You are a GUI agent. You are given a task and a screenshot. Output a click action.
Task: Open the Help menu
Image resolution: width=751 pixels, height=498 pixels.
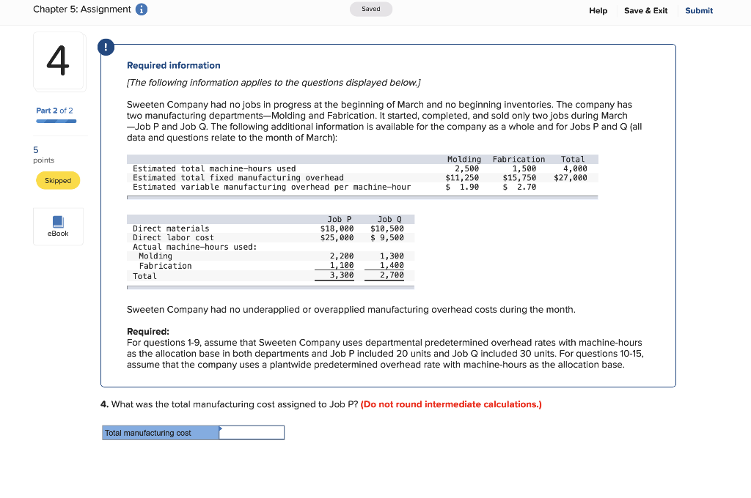click(598, 11)
